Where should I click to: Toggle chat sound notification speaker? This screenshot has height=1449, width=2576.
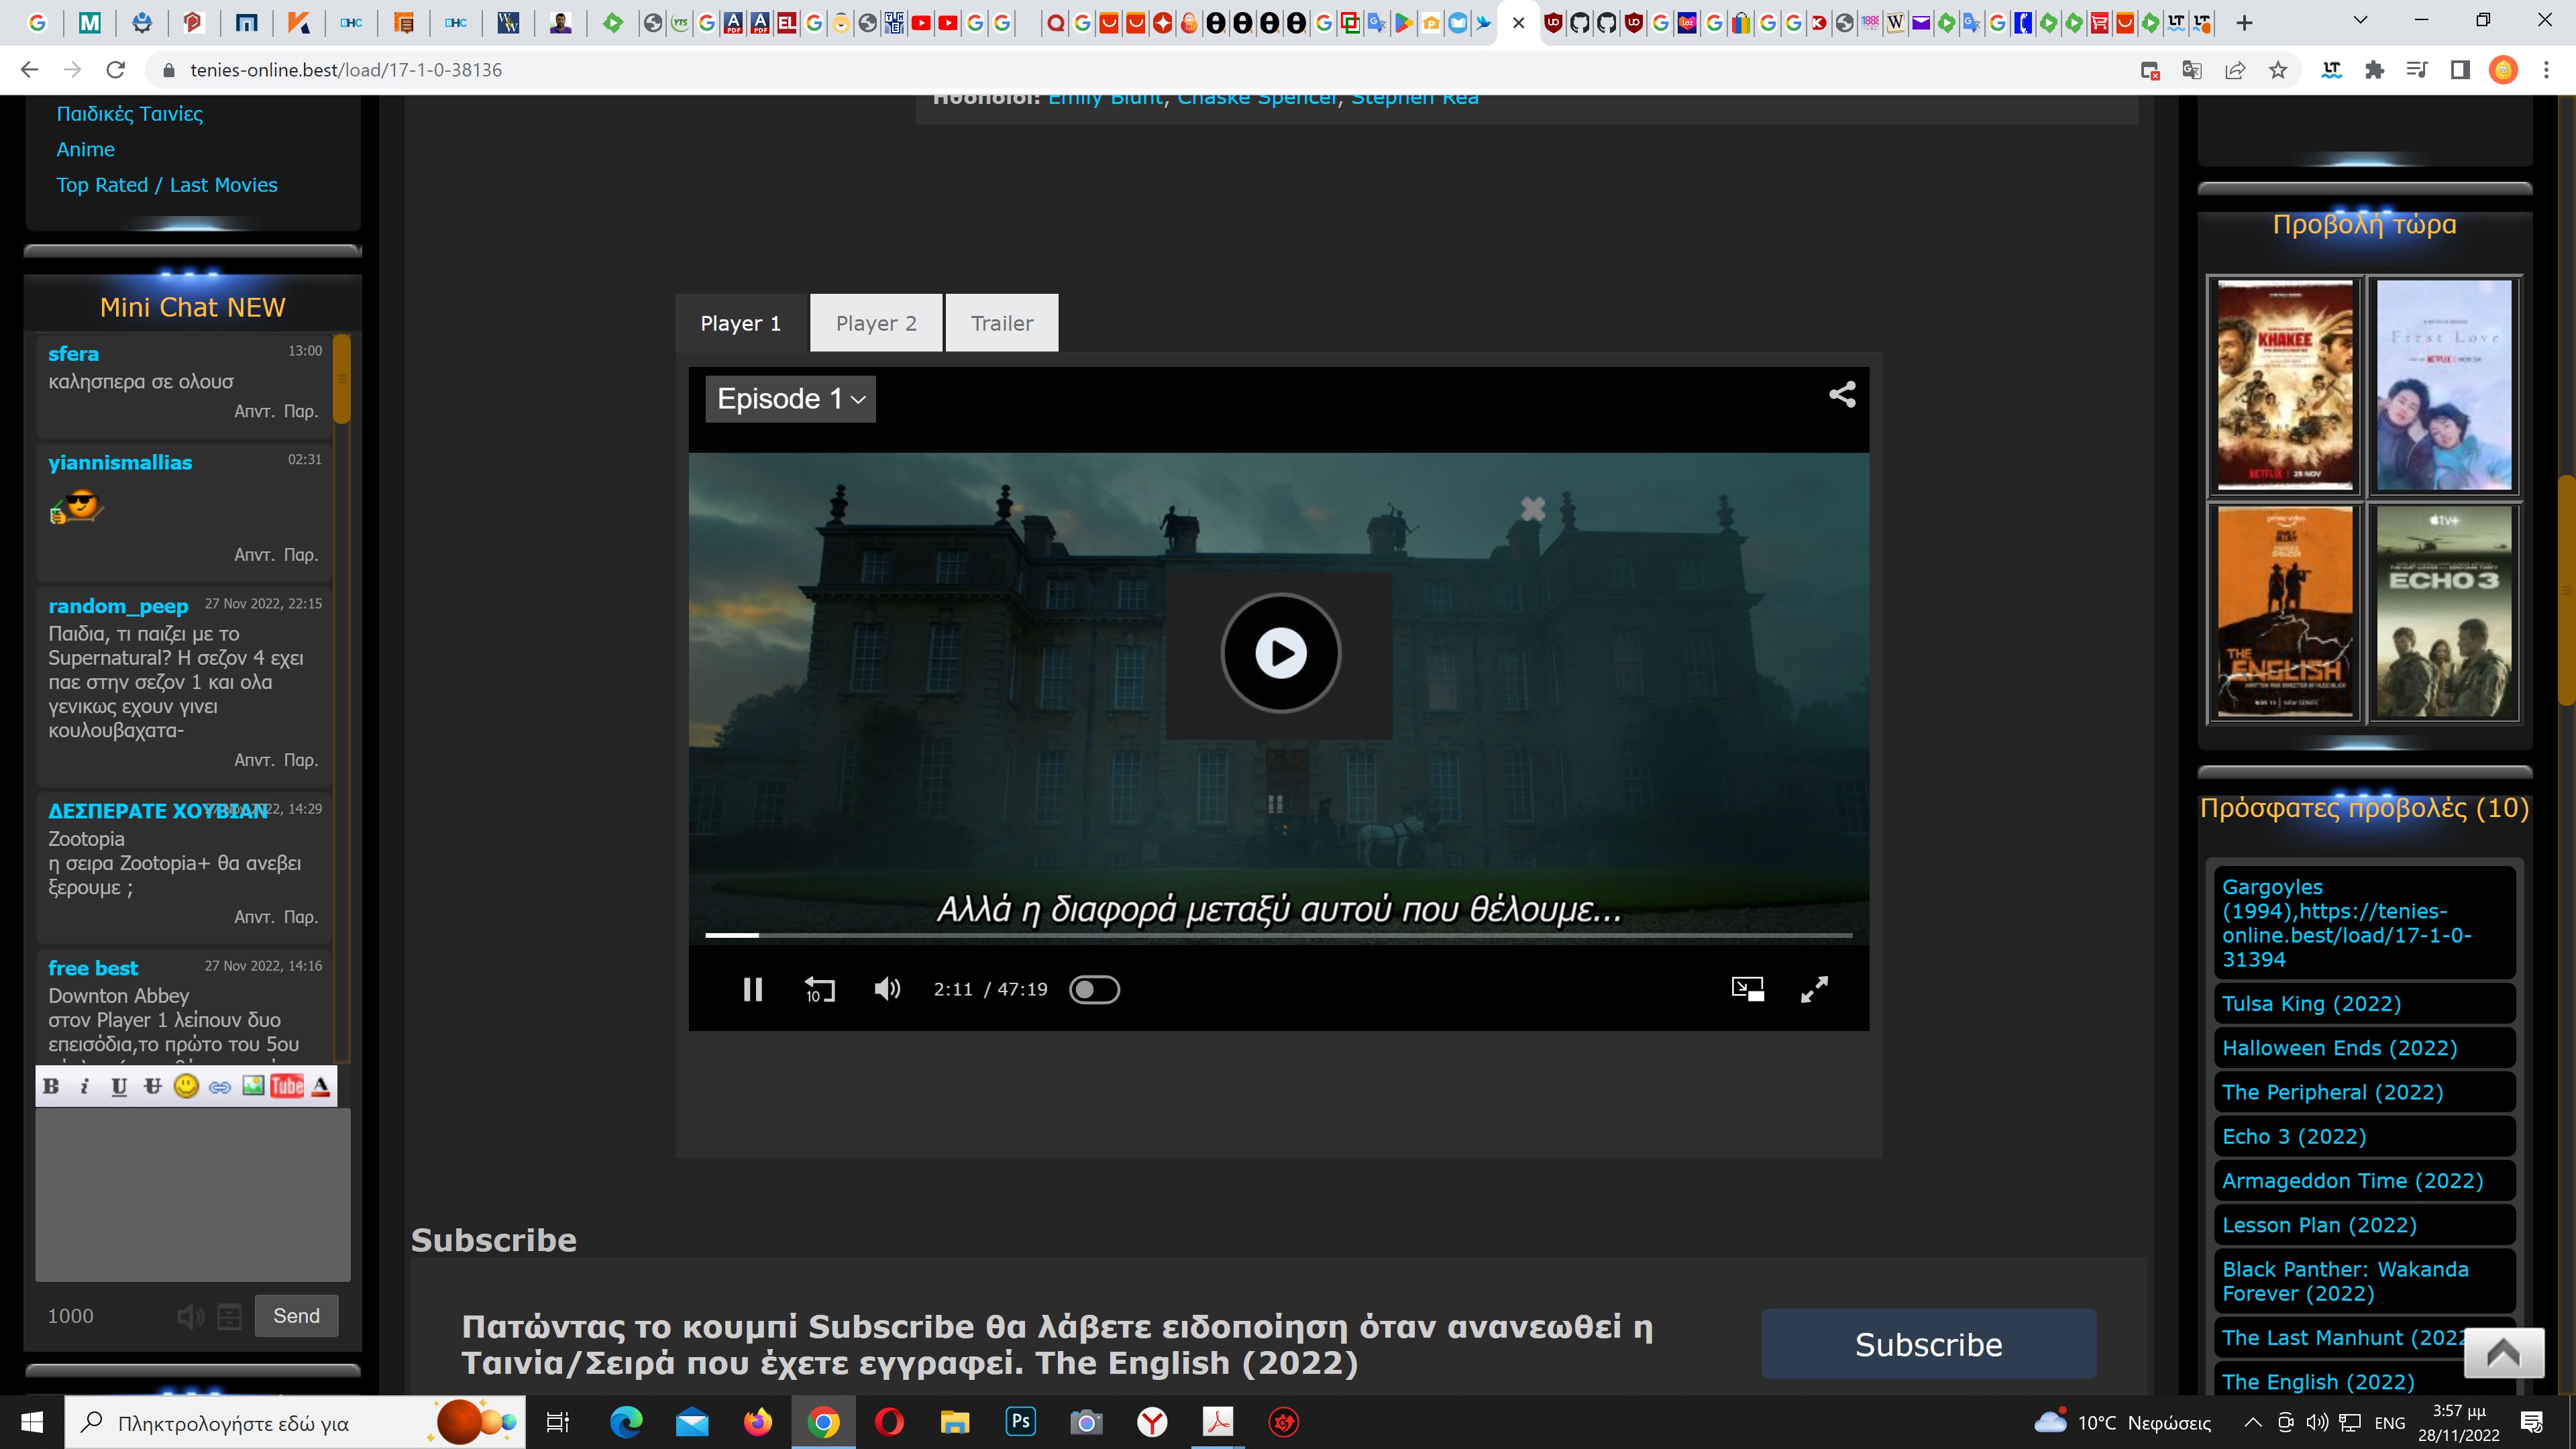190,1316
